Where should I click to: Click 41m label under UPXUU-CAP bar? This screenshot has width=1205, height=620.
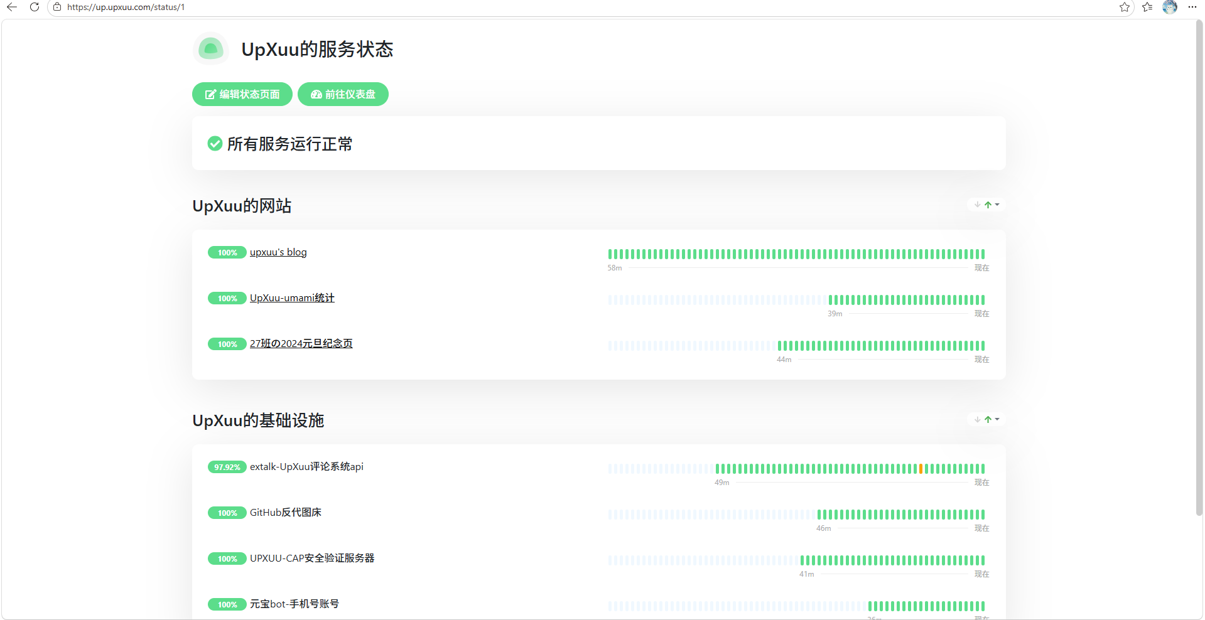click(x=807, y=574)
